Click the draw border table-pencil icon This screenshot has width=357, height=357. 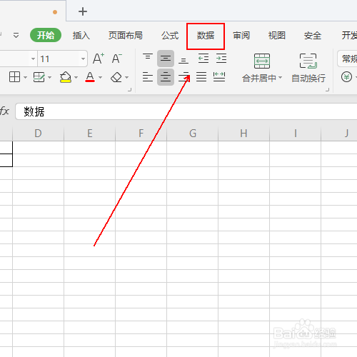(x=39, y=77)
